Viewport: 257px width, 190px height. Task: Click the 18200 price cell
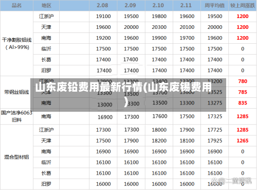pyautogui.click(x=159, y=141)
